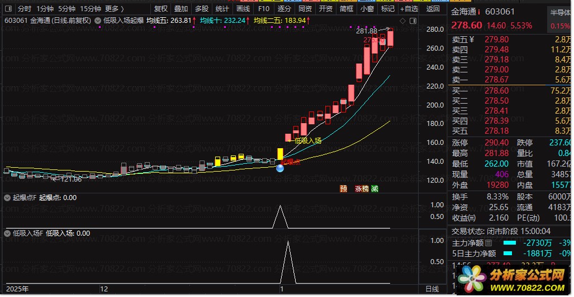Click the 低吸入场 chart annotation
Image resolution: width=574 pixels, height=297 pixels.
308,140
